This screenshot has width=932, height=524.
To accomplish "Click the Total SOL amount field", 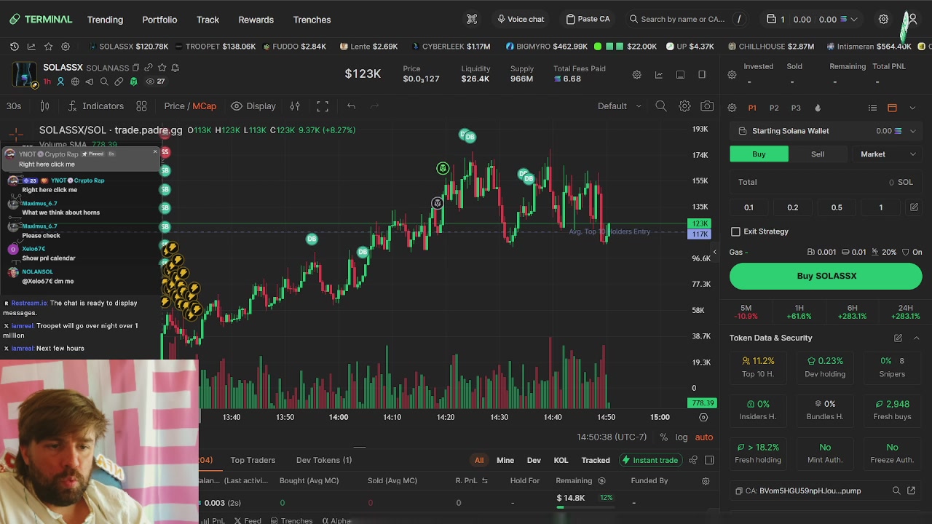I will pos(826,182).
